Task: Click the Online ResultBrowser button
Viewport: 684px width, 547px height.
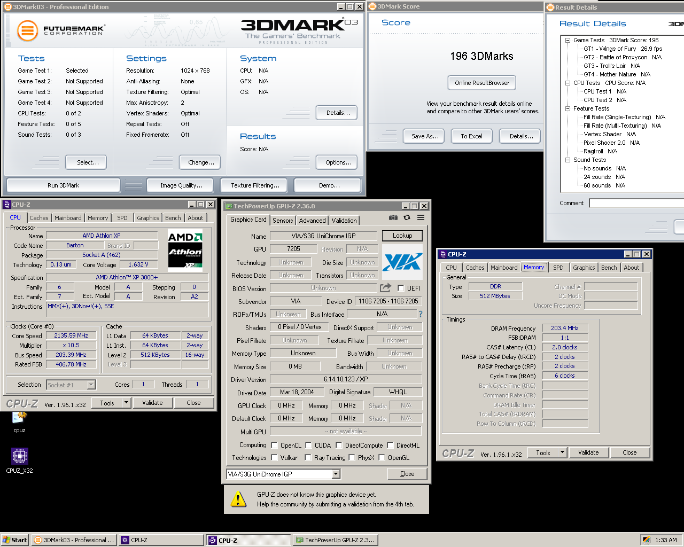Action: coord(482,83)
